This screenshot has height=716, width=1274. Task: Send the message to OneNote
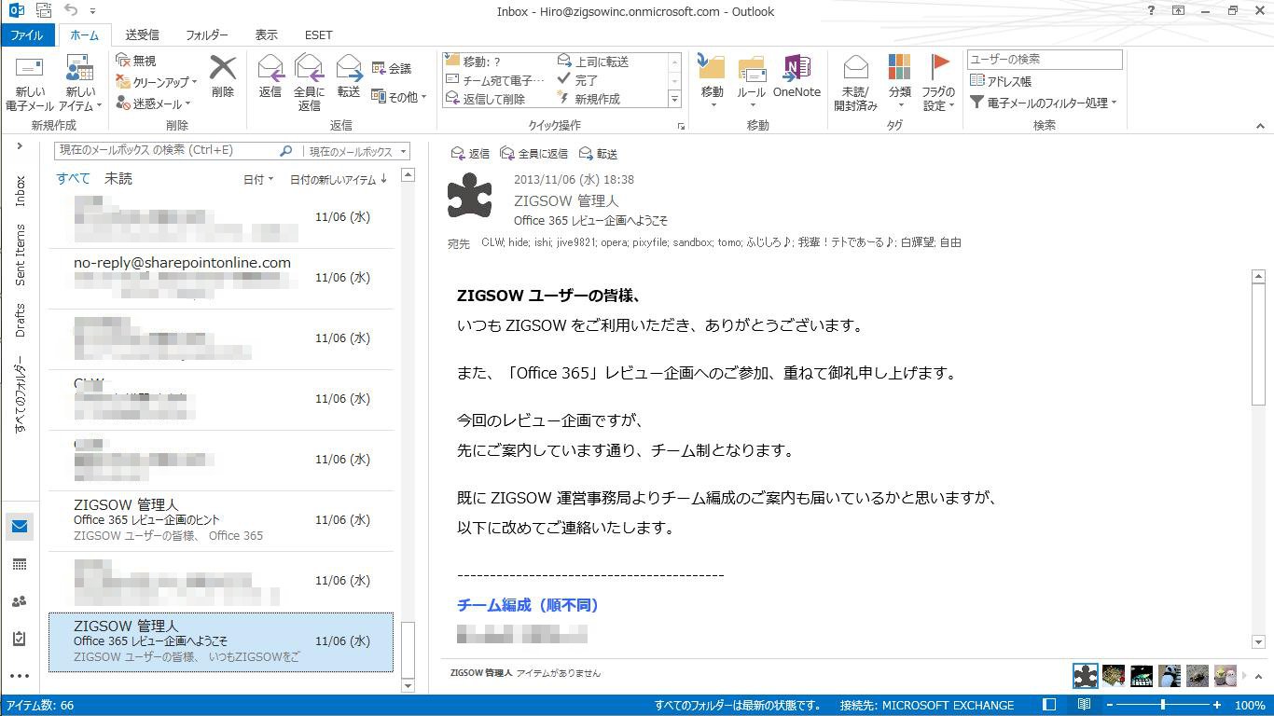click(x=796, y=76)
